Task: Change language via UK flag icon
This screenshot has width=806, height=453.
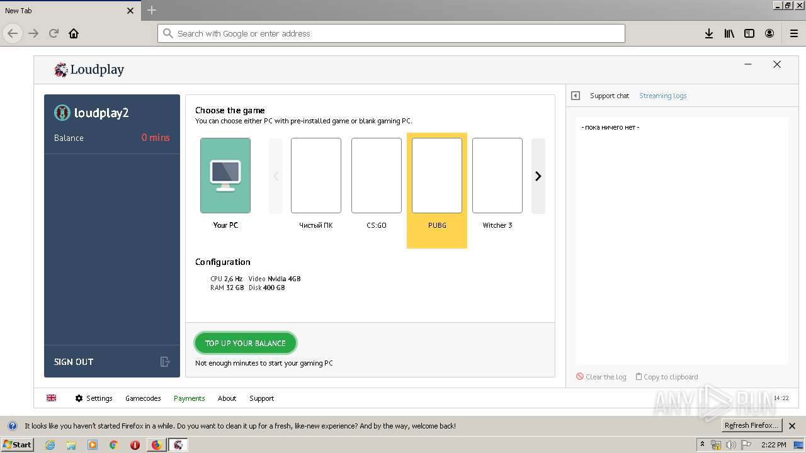Action: pos(52,398)
